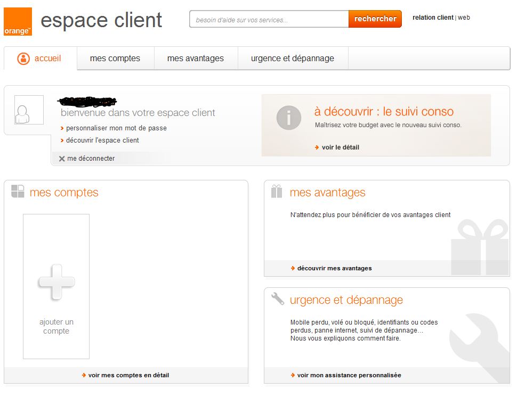Image resolution: width=517 pixels, height=398 pixels.
Task: Click voir le détail link
Action: click(340, 147)
